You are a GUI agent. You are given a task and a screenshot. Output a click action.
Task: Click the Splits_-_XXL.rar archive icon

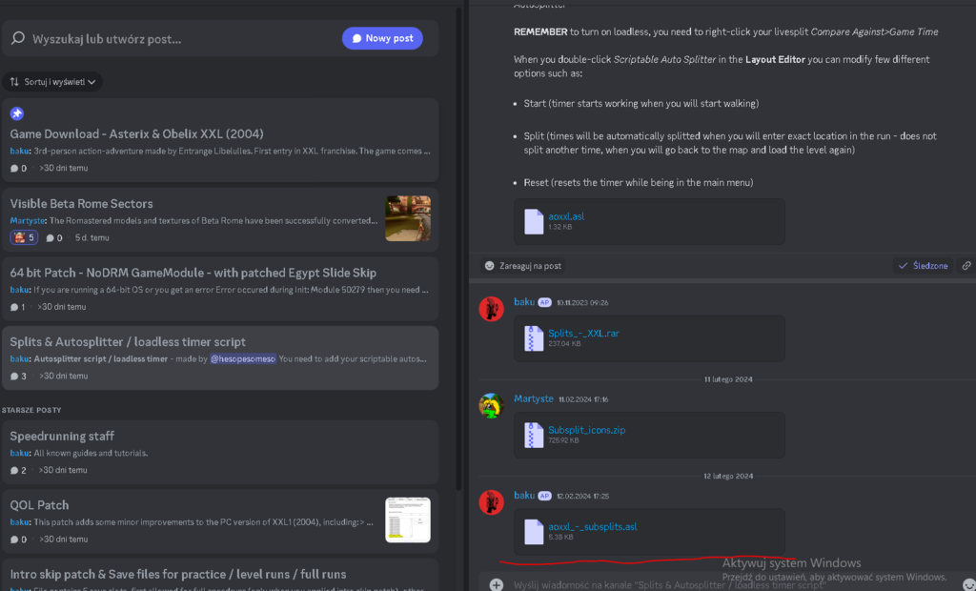(x=534, y=338)
